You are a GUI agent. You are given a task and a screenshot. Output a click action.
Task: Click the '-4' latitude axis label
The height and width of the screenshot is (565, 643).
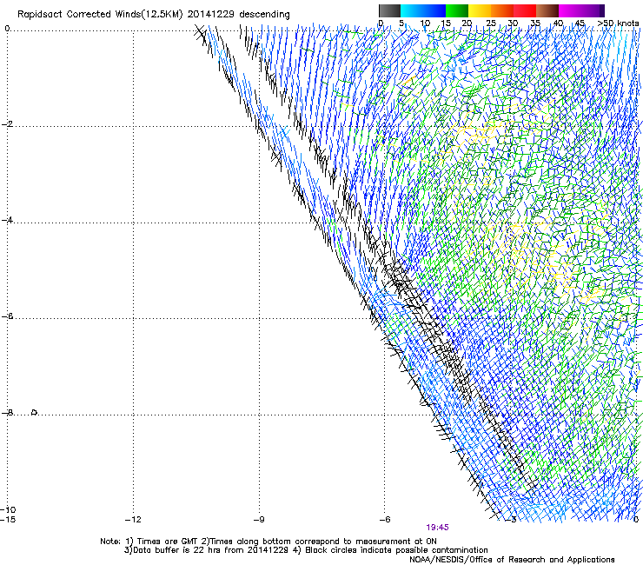coord(7,220)
